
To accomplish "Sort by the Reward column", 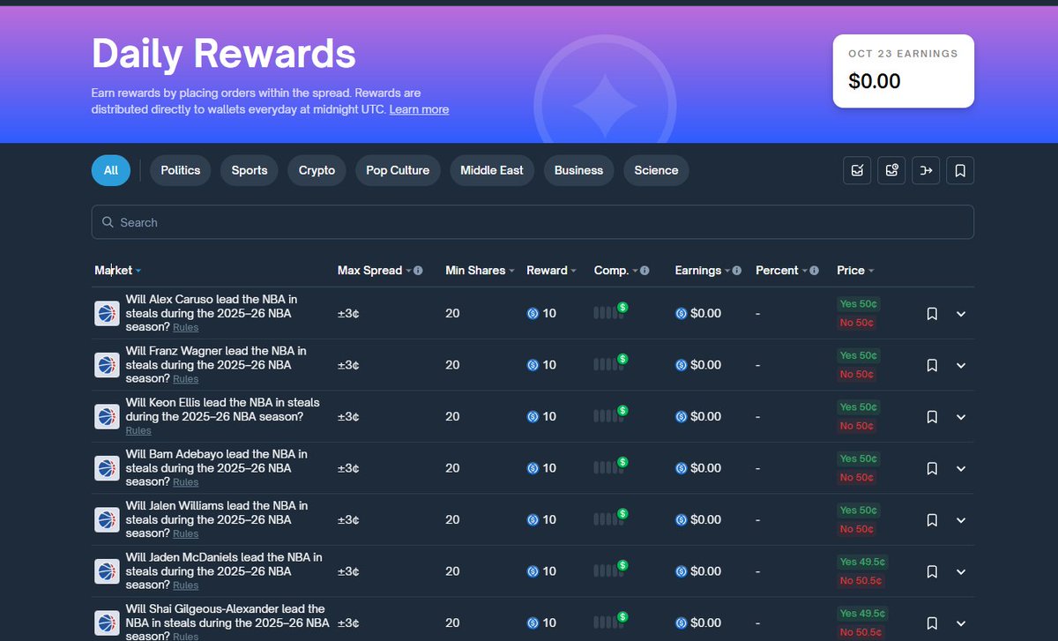I will point(552,271).
